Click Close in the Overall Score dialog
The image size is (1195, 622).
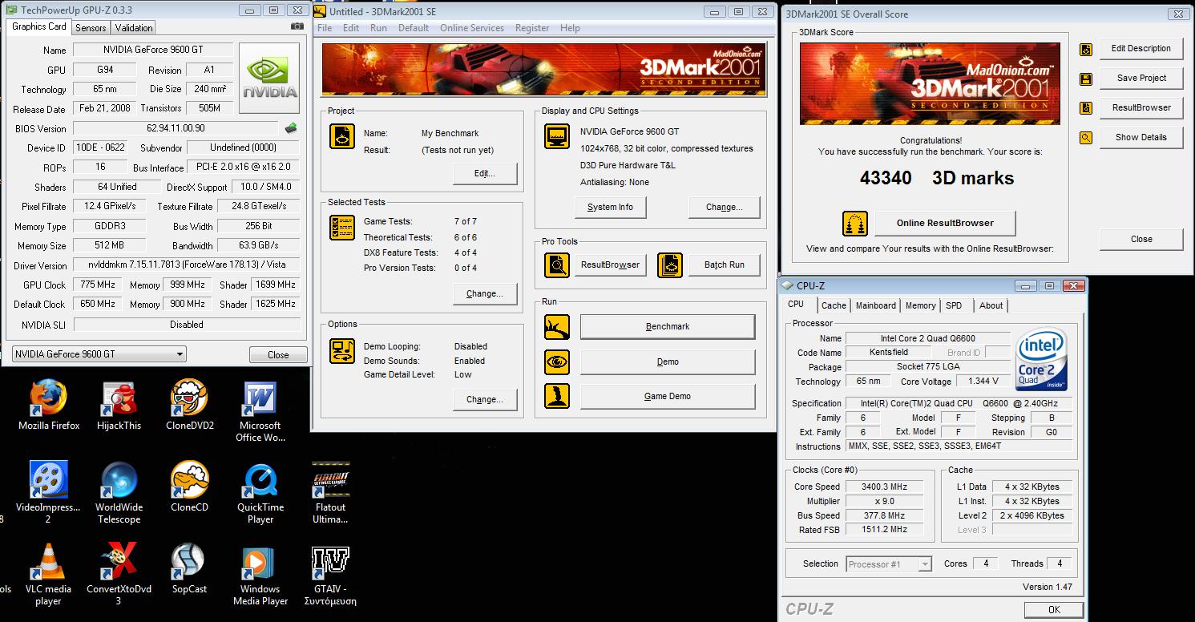1141,239
